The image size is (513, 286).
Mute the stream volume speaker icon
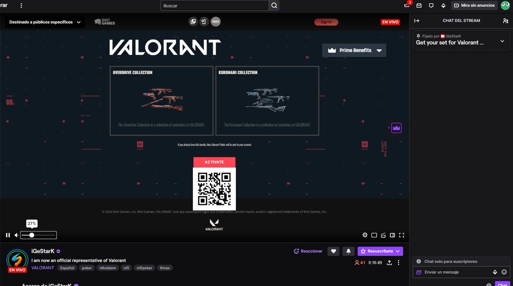[16, 235]
